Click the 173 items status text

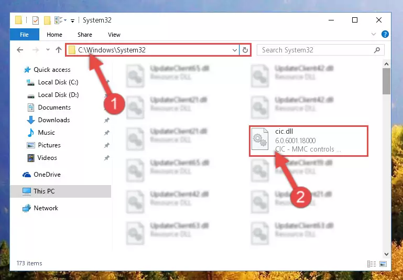(x=29, y=263)
